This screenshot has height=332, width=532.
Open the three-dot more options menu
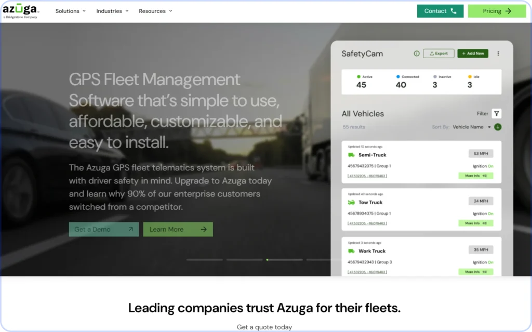(x=498, y=54)
